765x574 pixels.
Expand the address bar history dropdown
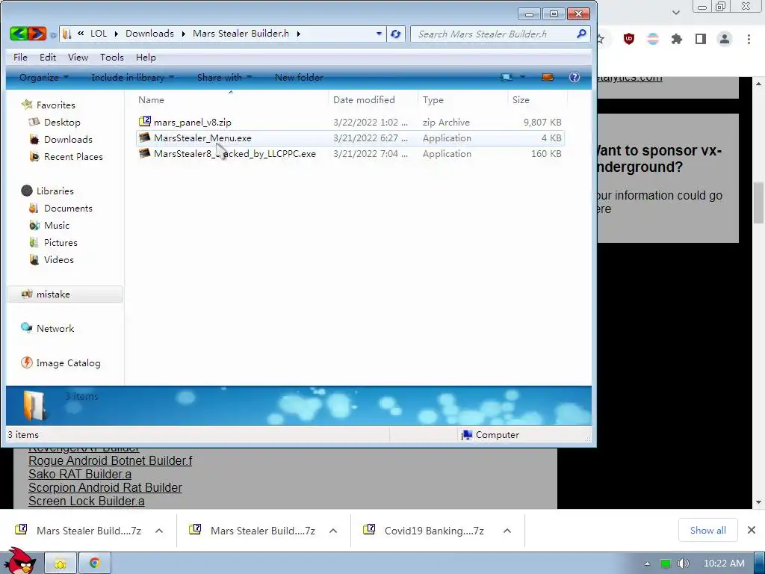pos(379,34)
